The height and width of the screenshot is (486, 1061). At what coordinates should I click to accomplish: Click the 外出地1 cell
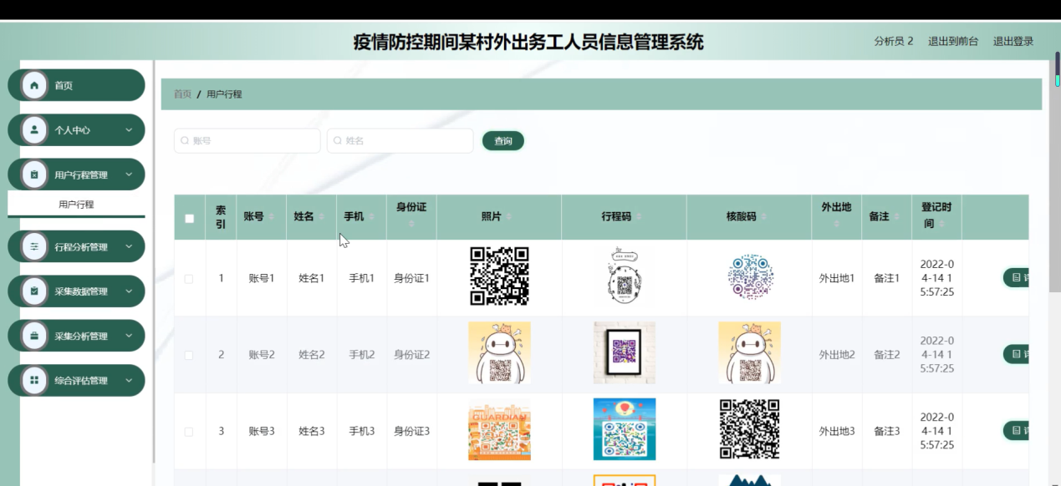pos(837,278)
